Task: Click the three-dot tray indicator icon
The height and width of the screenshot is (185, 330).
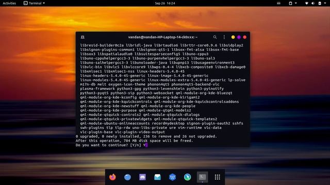Action: [278, 3]
